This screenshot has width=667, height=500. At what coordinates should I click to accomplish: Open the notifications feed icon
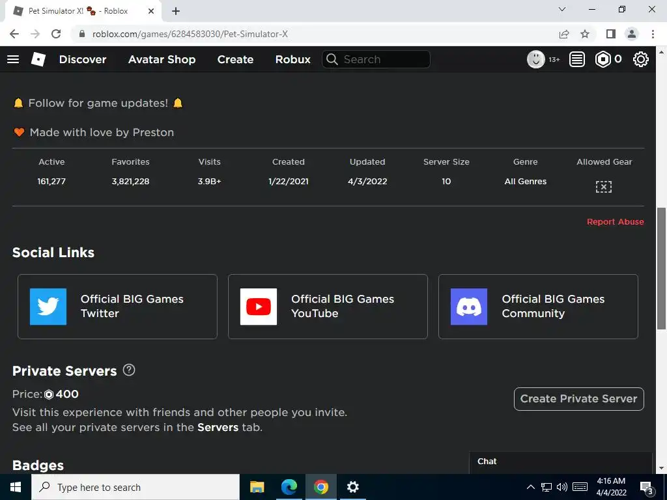(577, 59)
